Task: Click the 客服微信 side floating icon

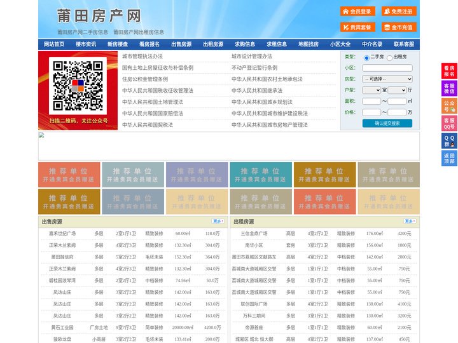Action: click(x=449, y=88)
